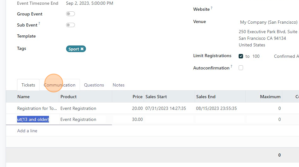
Task: Edit the Event Timezone End date Sep 2, 2023
Action: pyautogui.click(x=89, y=3)
